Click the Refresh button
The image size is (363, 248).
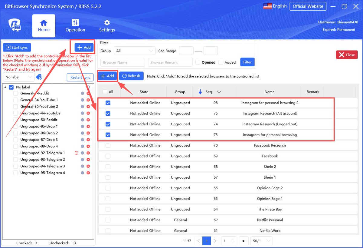pos(131,76)
